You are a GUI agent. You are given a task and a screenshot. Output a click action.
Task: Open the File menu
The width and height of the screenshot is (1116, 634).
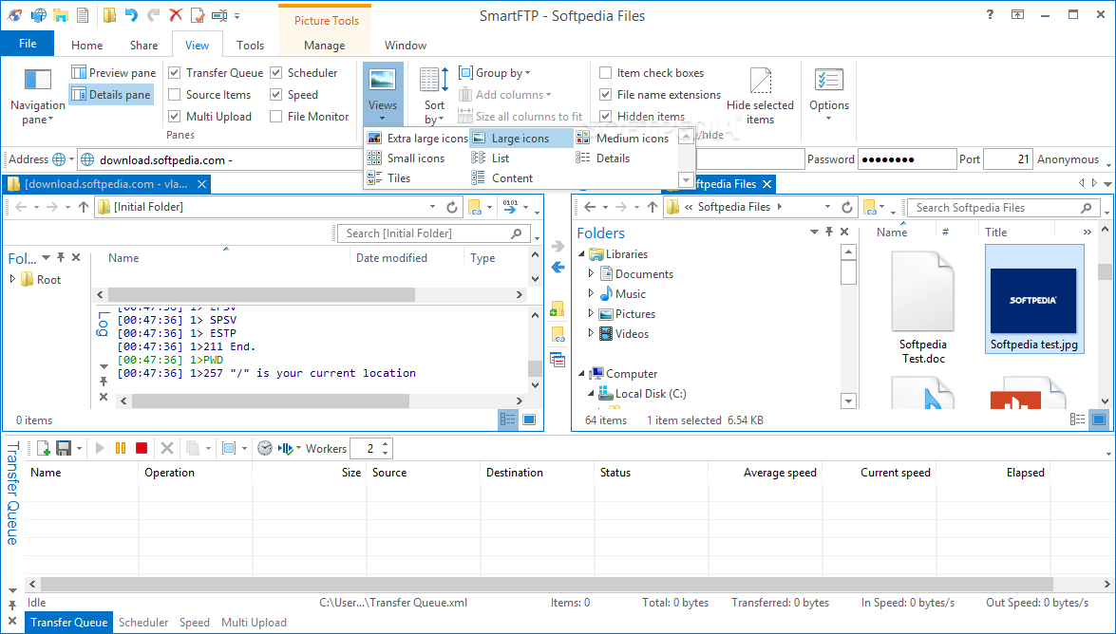click(x=28, y=44)
